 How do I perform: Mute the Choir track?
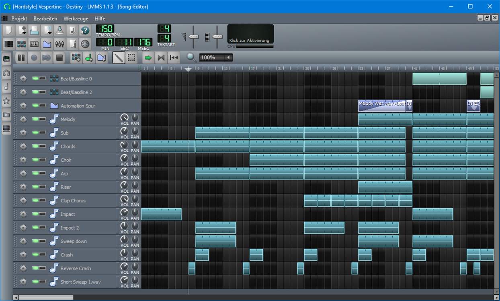point(35,160)
